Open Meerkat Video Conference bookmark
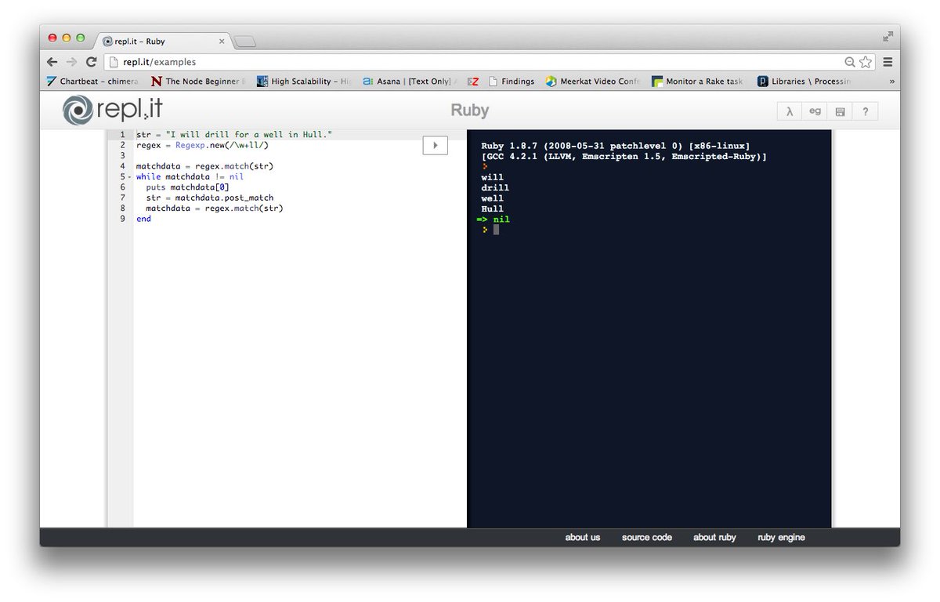 coord(593,81)
